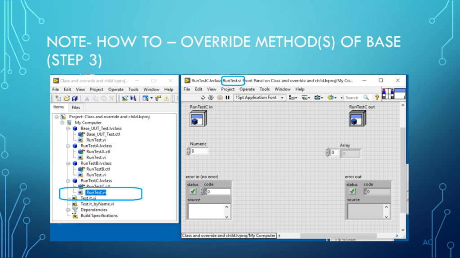The height and width of the screenshot is (258, 460).
Task: Click the Run arrow in the VI toolbar
Action: coord(203,97)
